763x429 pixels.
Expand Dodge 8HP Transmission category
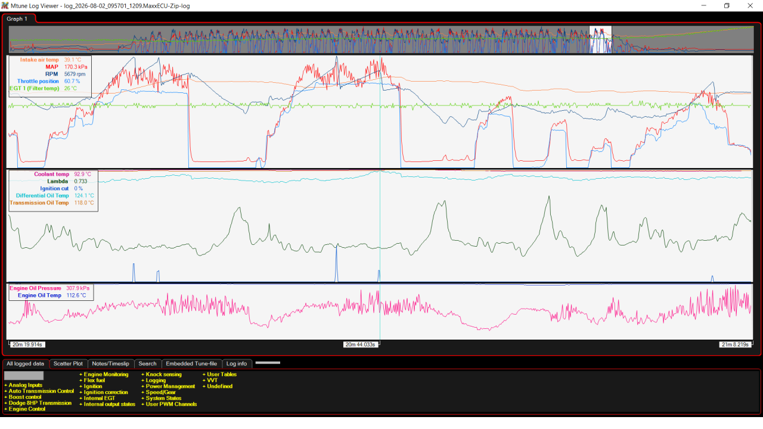coord(38,403)
